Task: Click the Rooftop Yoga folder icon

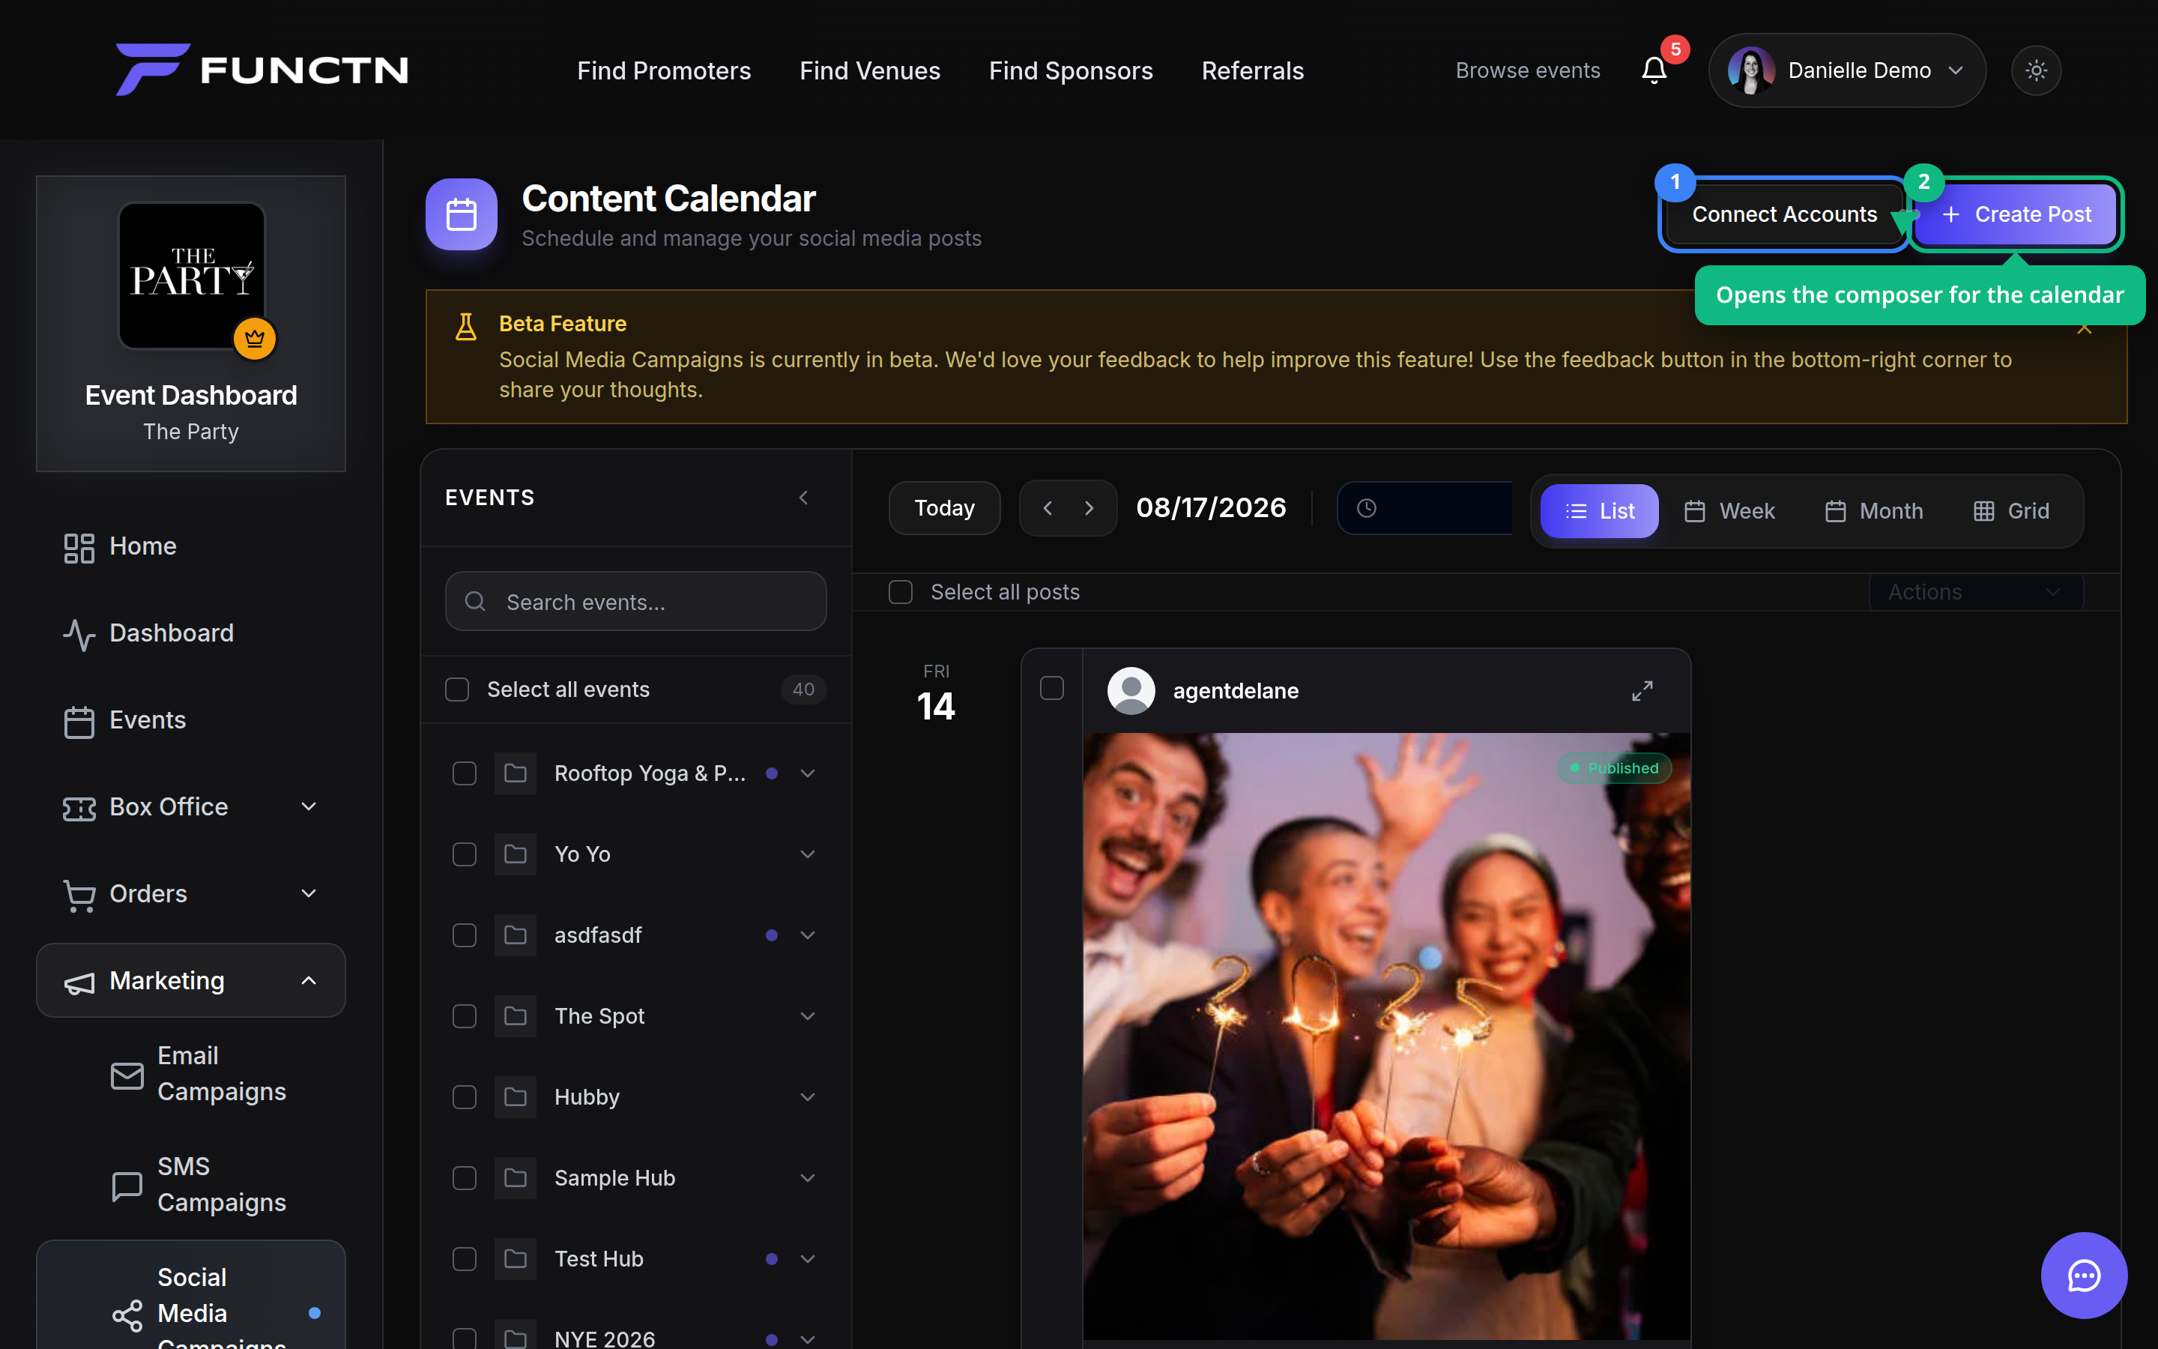Action: click(516, 773)
